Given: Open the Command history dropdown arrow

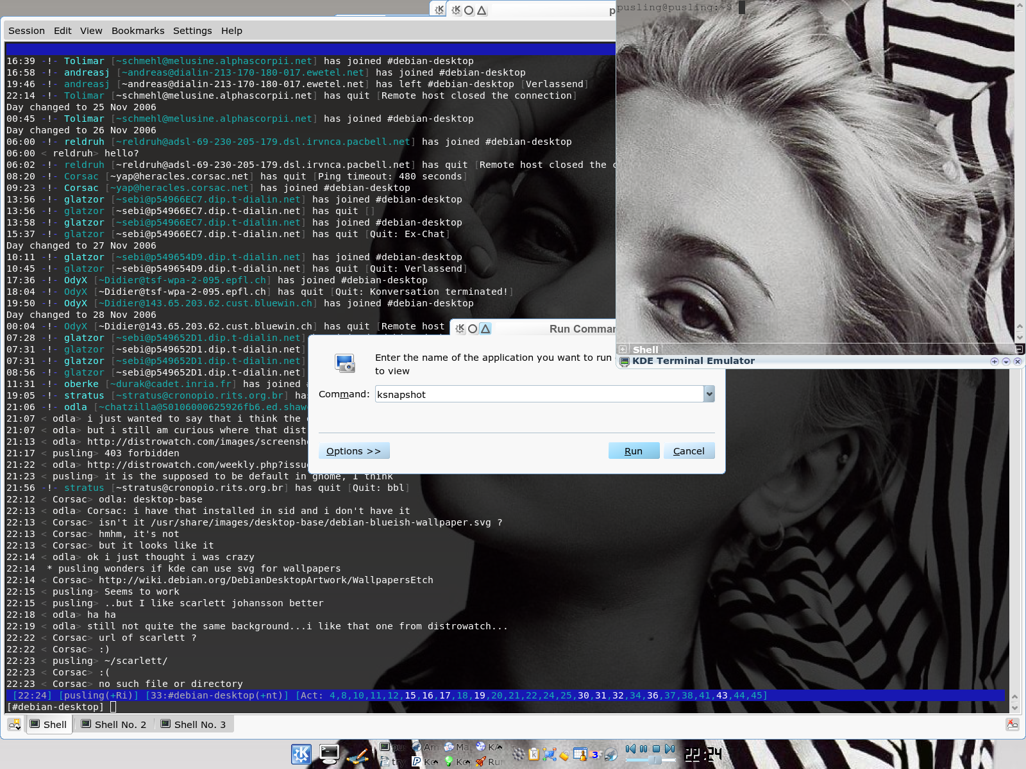Looking at the screenshot, I should click(709, 394).
